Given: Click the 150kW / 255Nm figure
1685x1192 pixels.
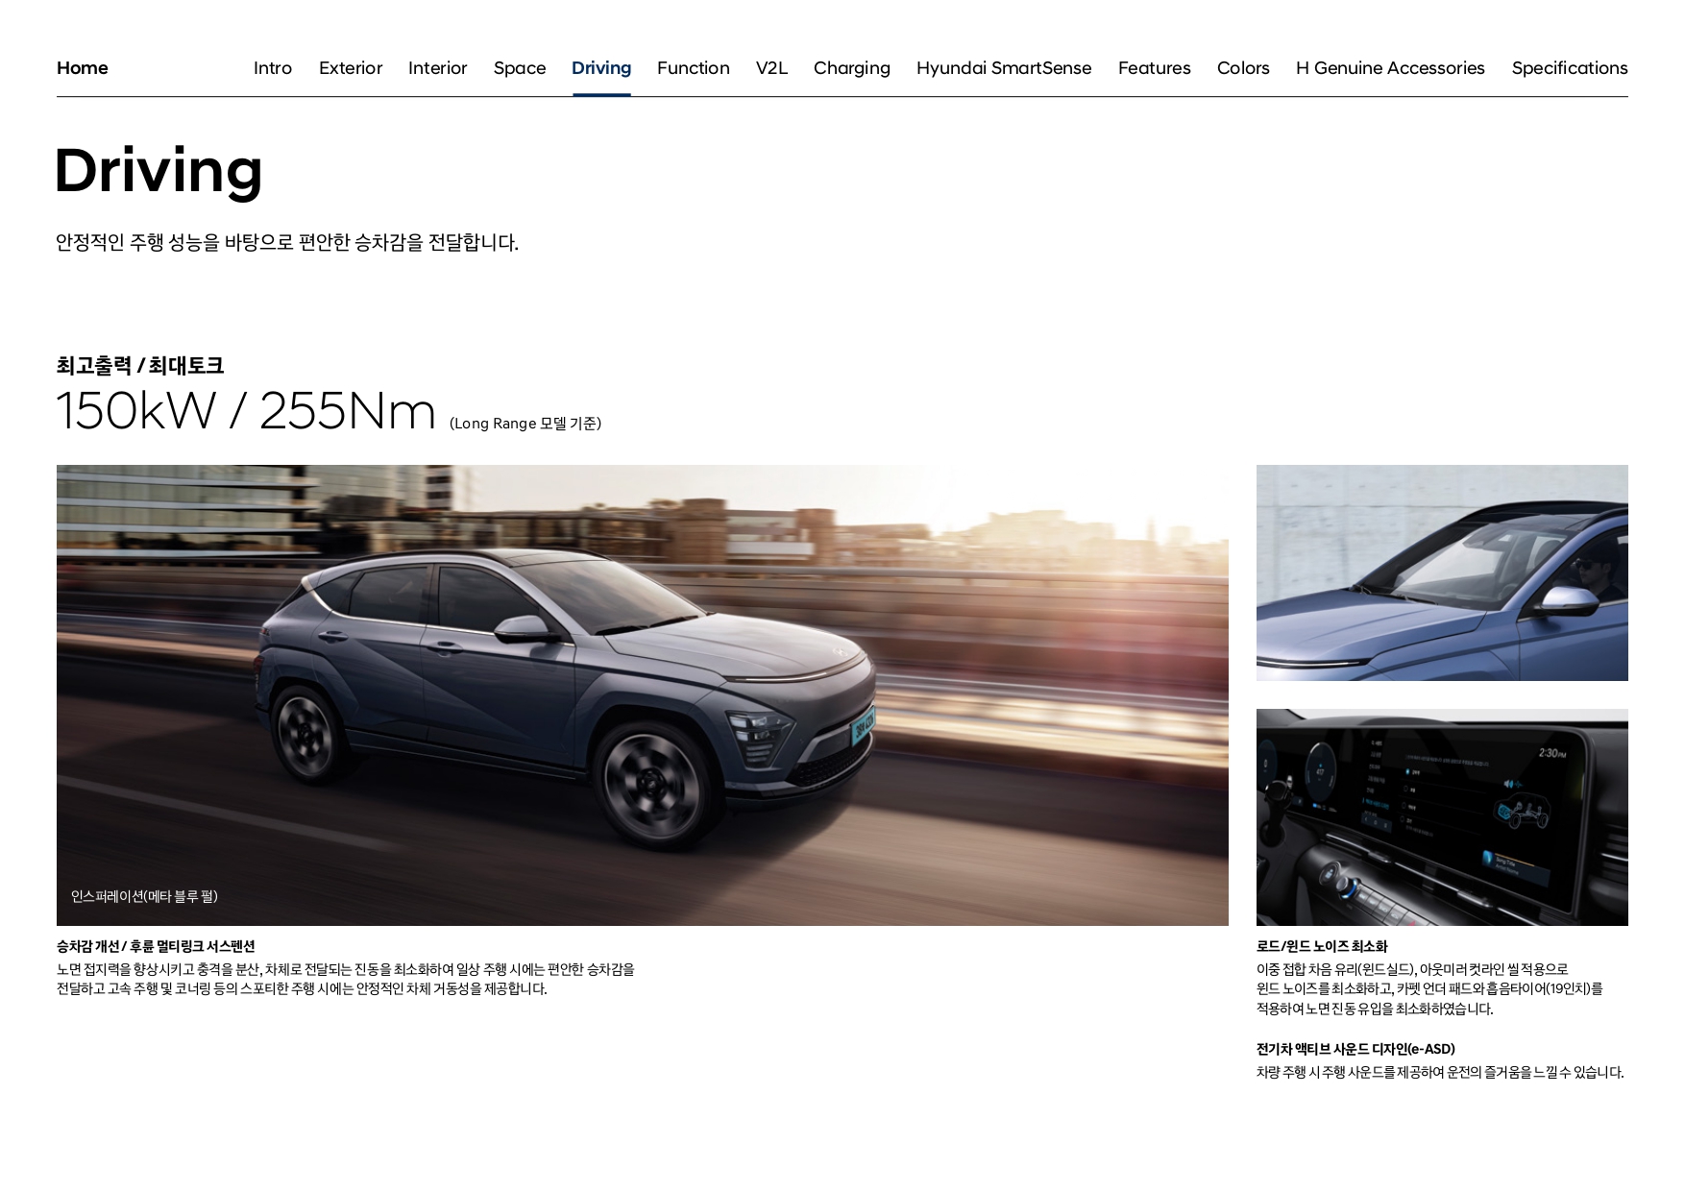Looking at the screenshot, I should coord(246,410).
